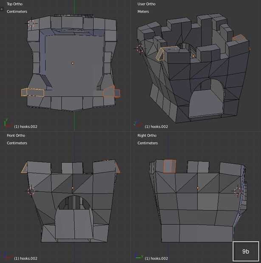This screenshot has height=263, width=261.
Task: Click the object origin dot in Front Ortho view
Action: (73, 188)
